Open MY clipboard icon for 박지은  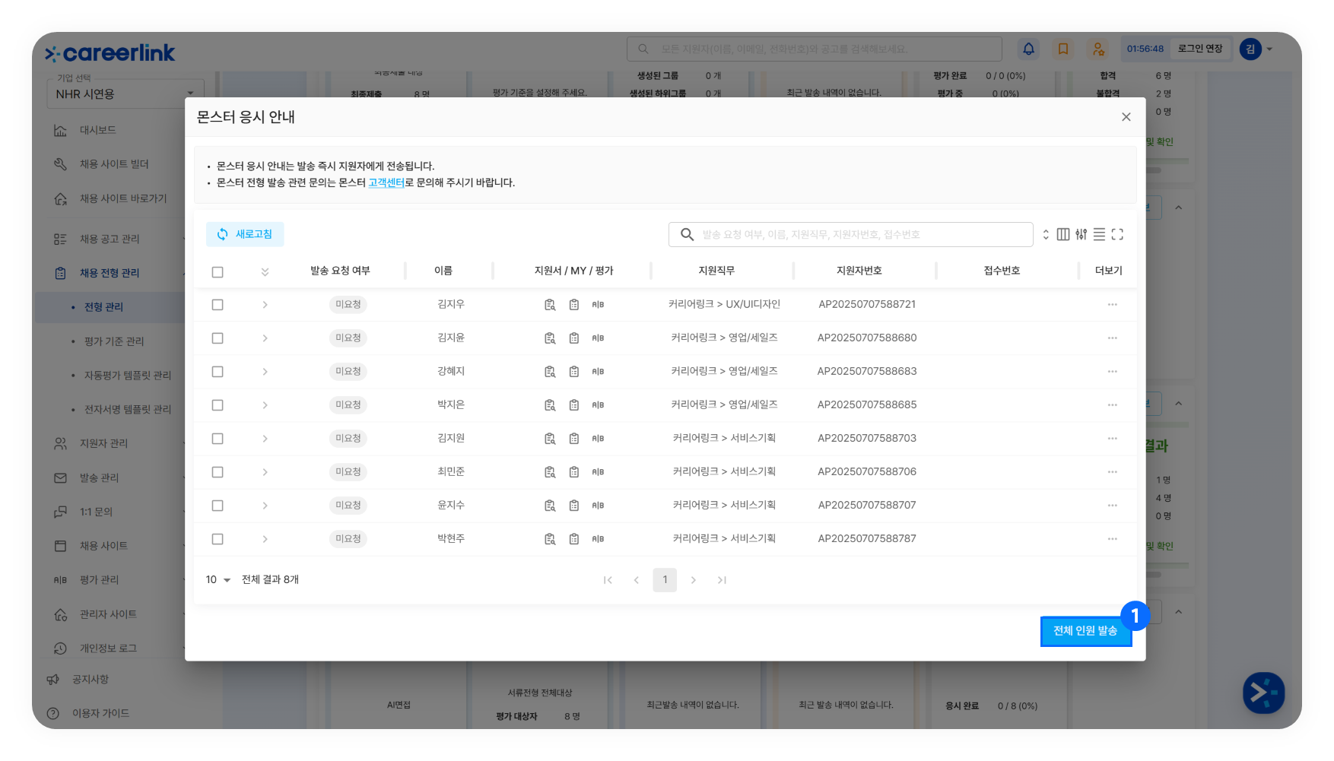coord(574,405)
